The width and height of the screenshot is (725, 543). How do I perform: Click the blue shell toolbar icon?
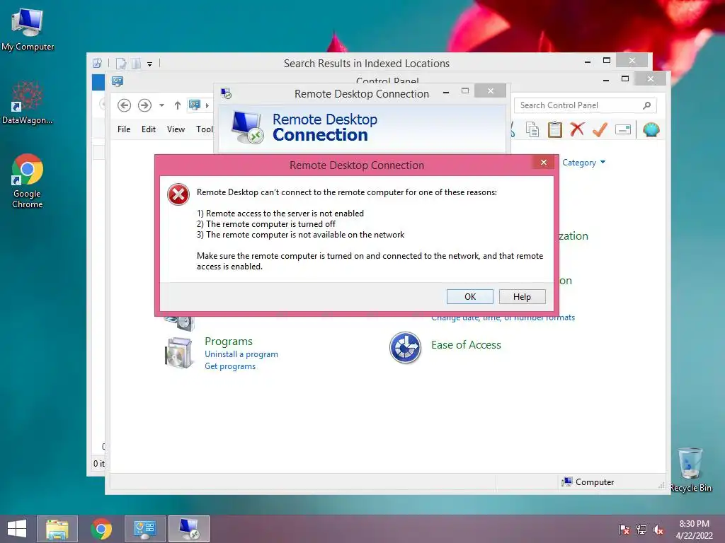tap(651, 130)
